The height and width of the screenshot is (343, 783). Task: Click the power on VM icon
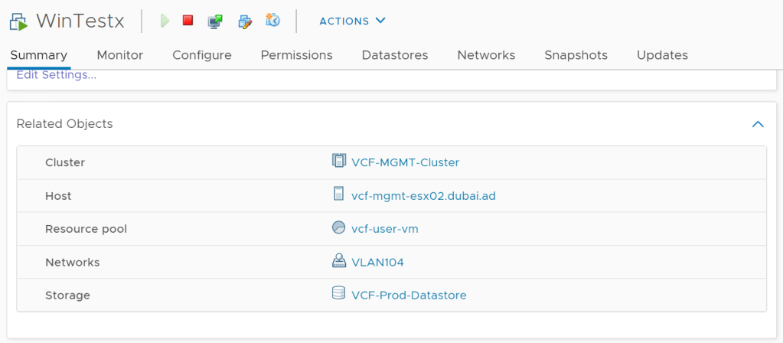point(165,21)
